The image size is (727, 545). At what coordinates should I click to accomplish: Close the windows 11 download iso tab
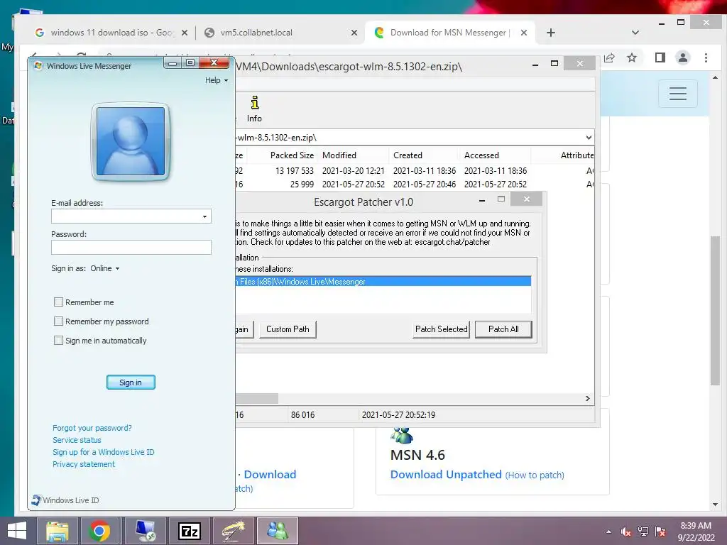pyautogui.click(x=185, y=33)
